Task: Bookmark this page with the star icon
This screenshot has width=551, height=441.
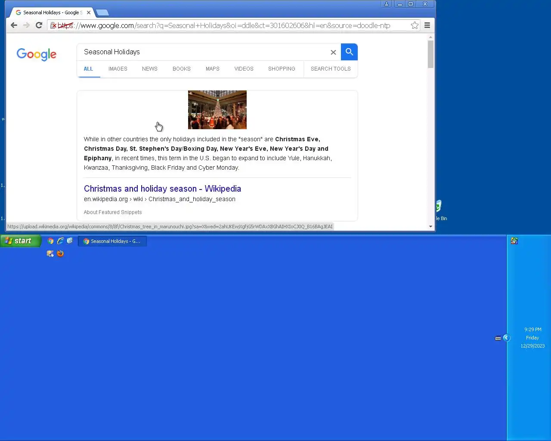Action: coord(415,25)
